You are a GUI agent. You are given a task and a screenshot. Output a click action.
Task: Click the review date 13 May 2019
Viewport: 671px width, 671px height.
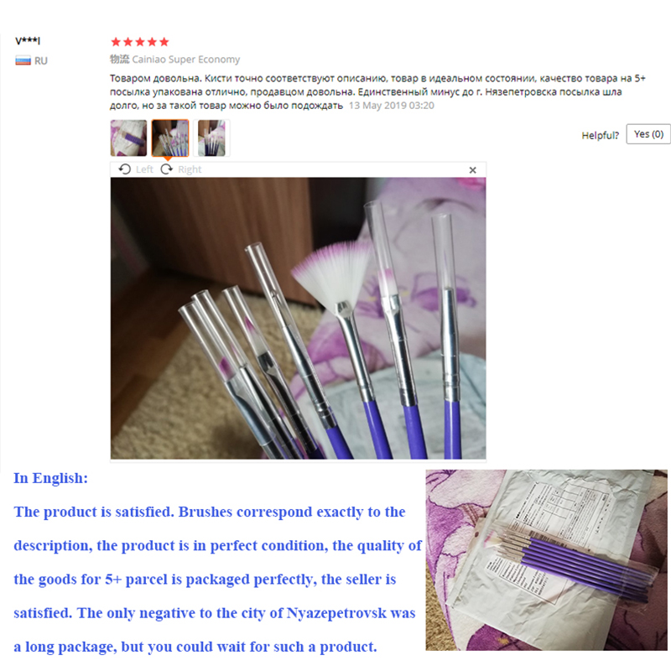click(x=391, y=106)
